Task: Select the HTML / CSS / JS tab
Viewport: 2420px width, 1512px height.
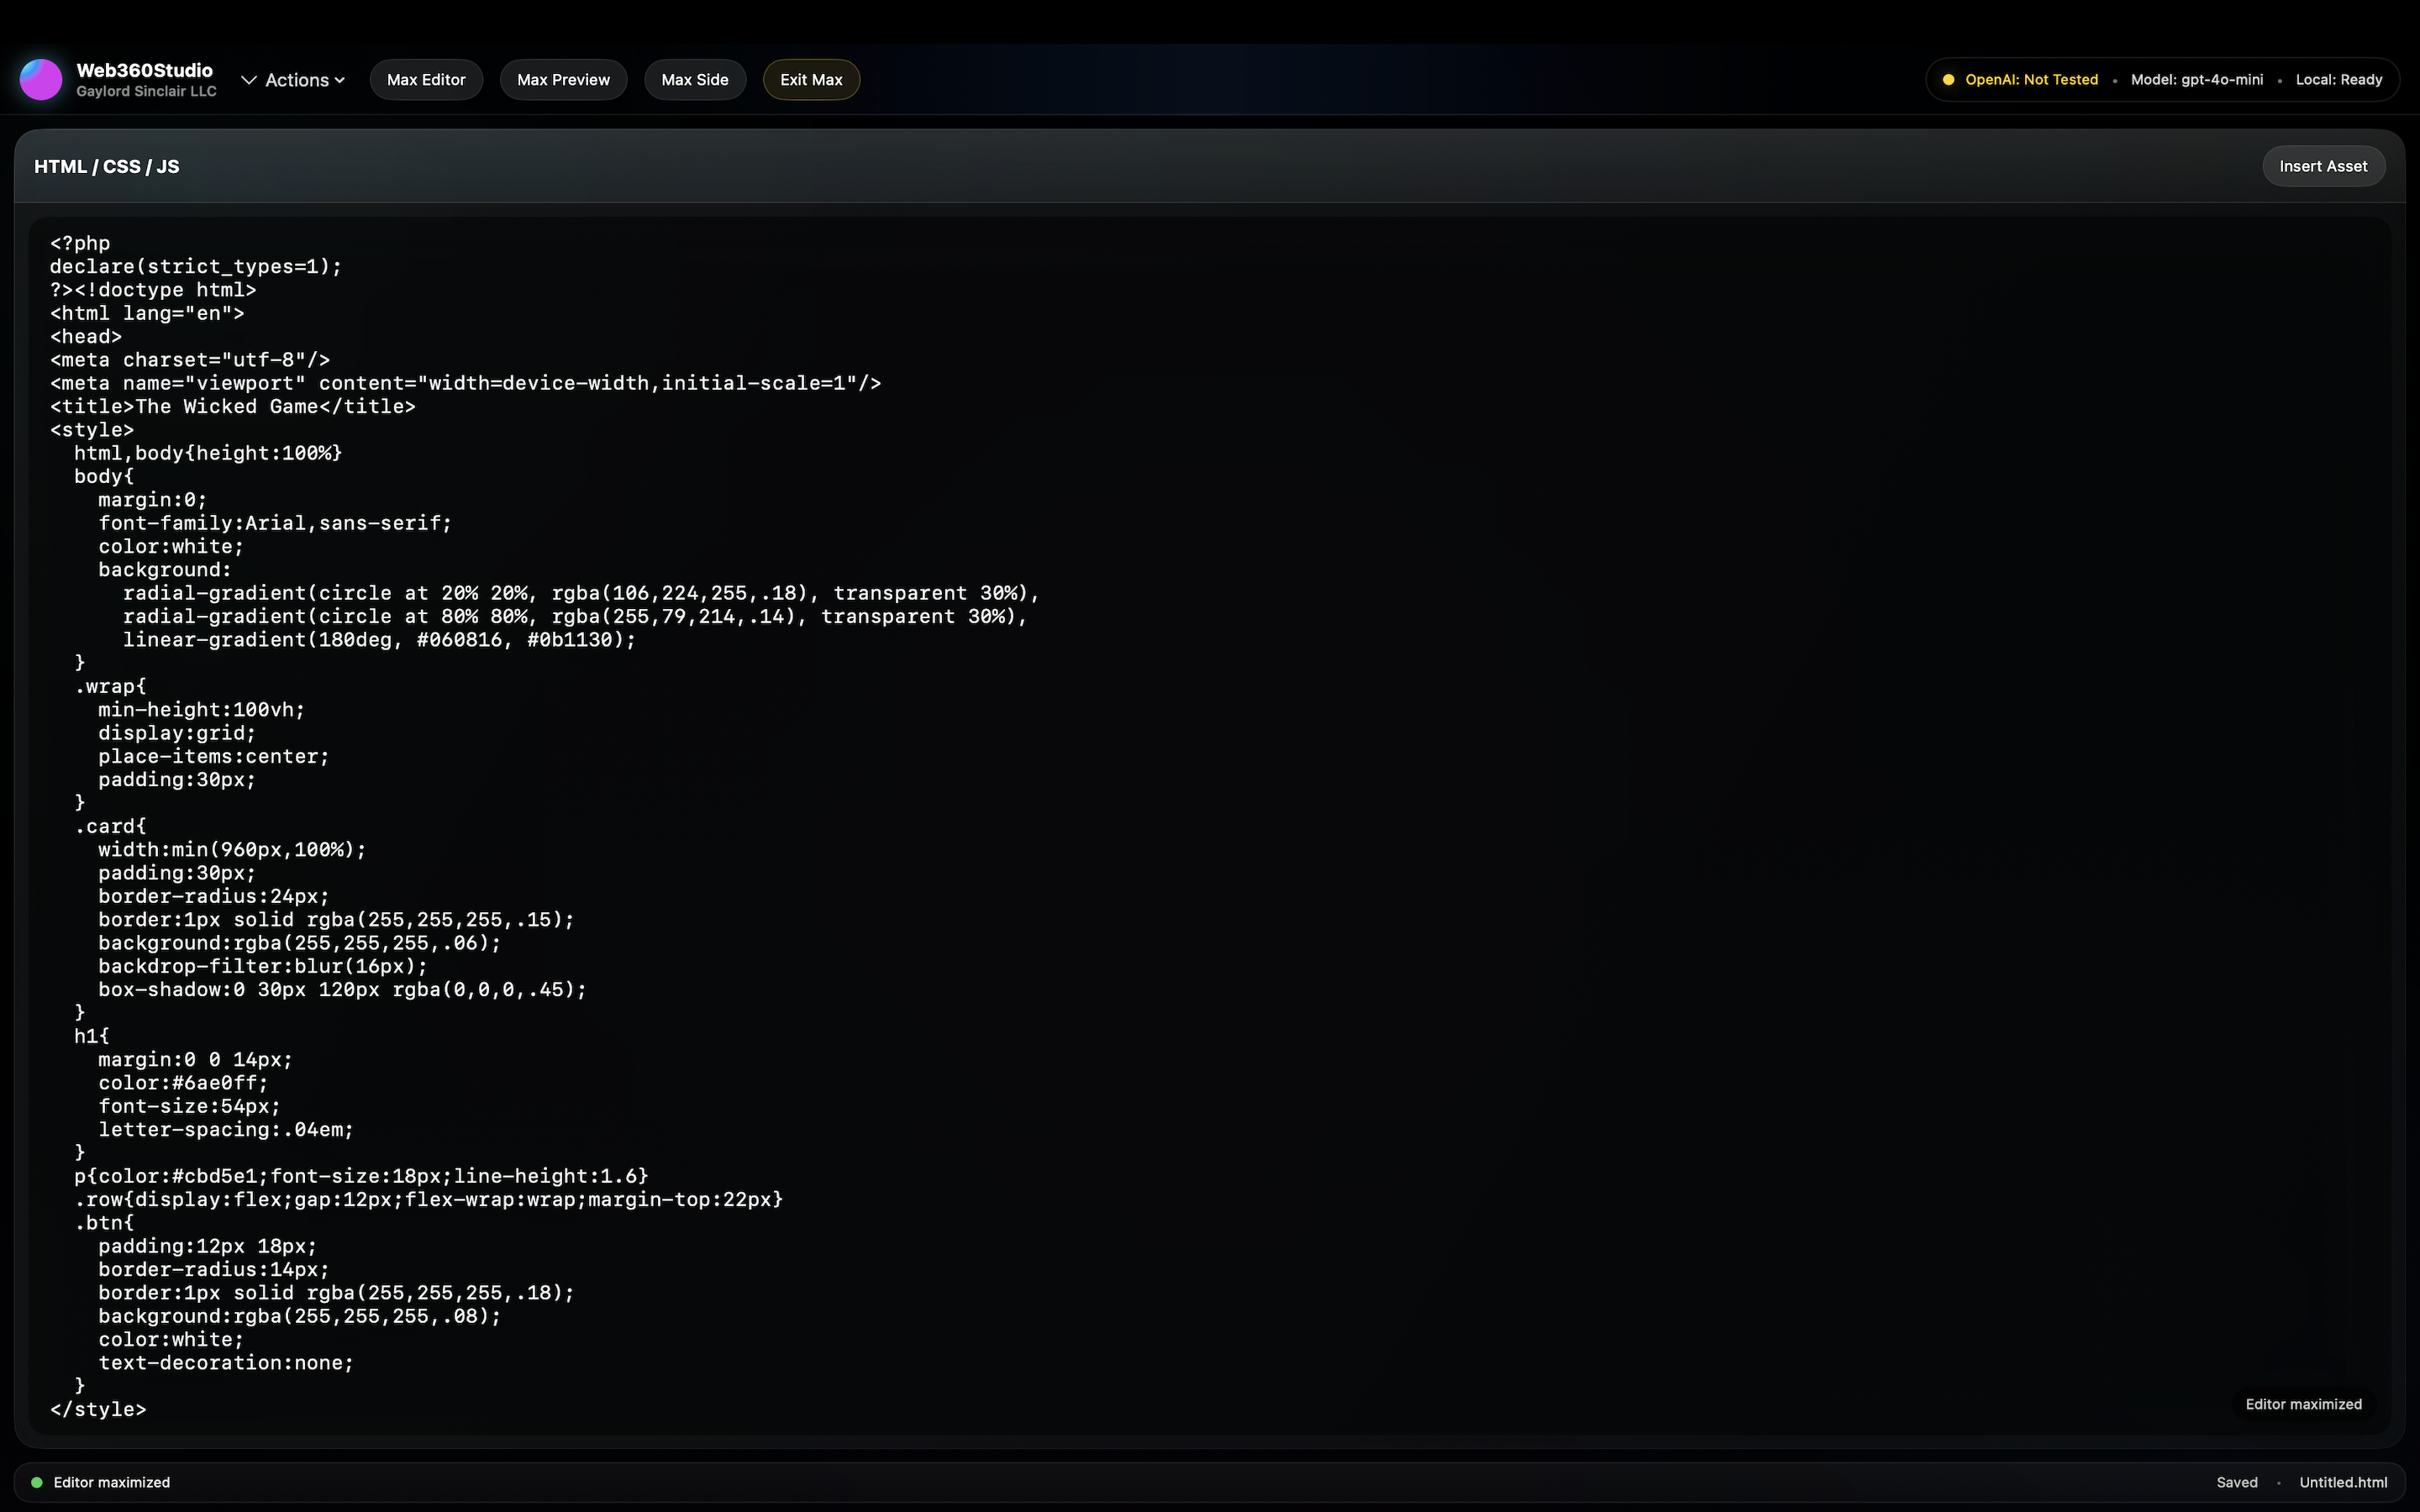Action: 107,166
